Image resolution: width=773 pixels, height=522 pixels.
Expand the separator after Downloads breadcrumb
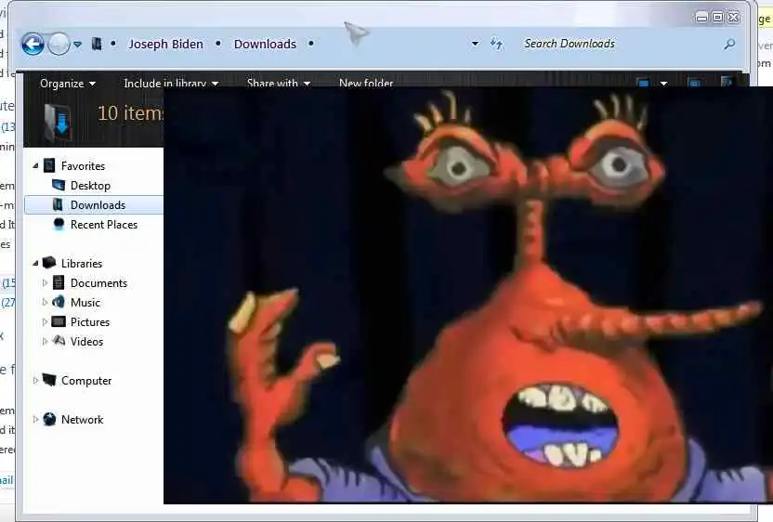(x=311, y=44)
